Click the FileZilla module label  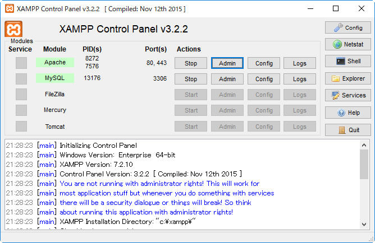[54, 94]
